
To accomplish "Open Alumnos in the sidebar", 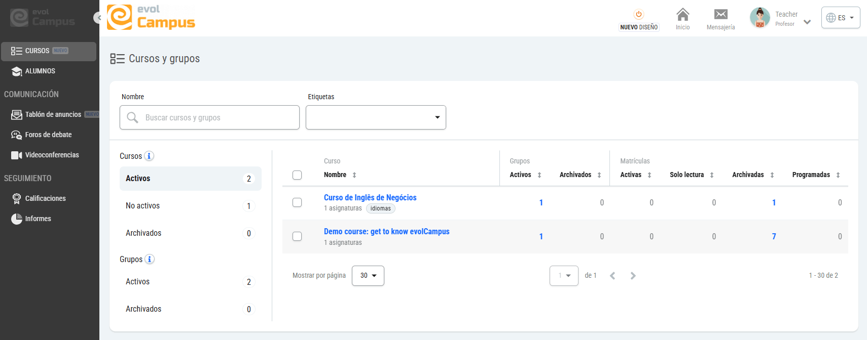I will 40,71.
